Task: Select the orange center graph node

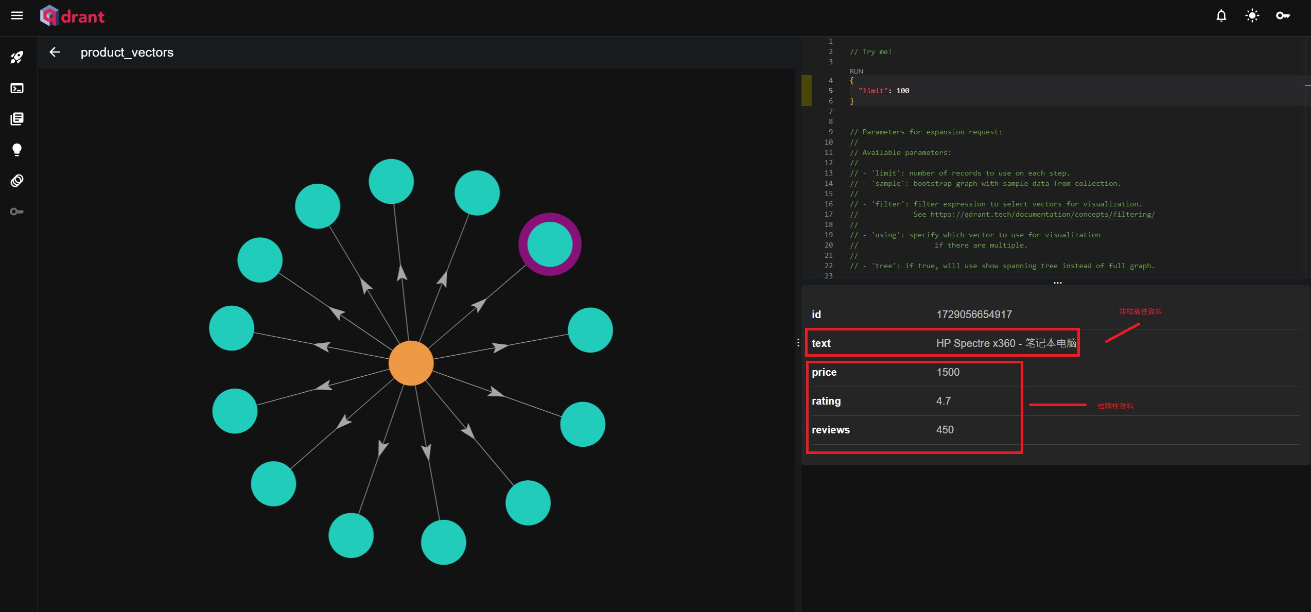Action: point(411,363)
